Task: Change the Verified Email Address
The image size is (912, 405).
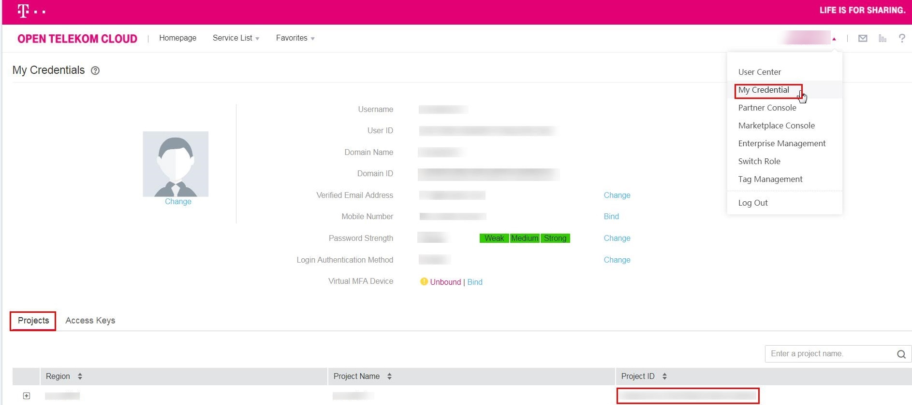Action: click(x=617, y=195)
